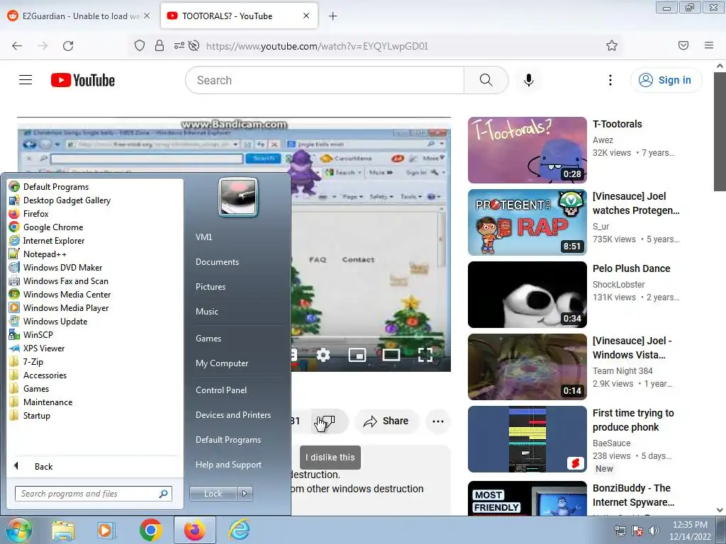Click the Save to Pocket icon
The height and width of the screenshot is (544, 726).
coord(683,45)
